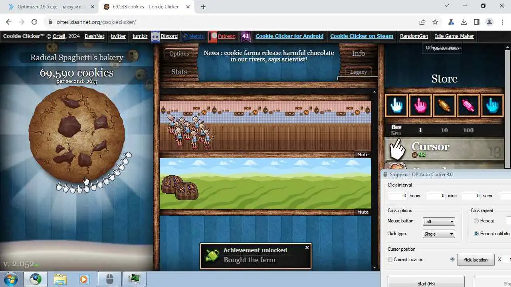Viewport: 511px width, 287px height.
Task: Select the Repeat radio button
Action: 476,221
